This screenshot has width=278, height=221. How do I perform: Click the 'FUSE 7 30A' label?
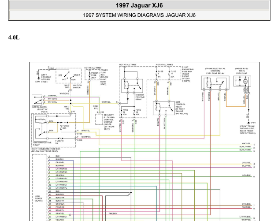pos(66,127)
